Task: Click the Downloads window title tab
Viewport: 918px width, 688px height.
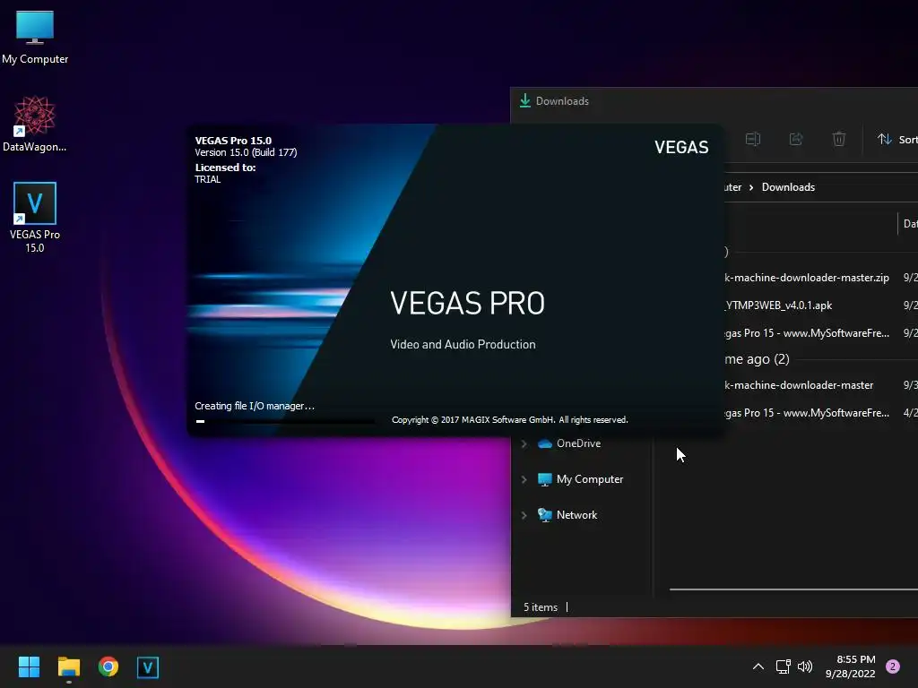Action: click(554, 100)
